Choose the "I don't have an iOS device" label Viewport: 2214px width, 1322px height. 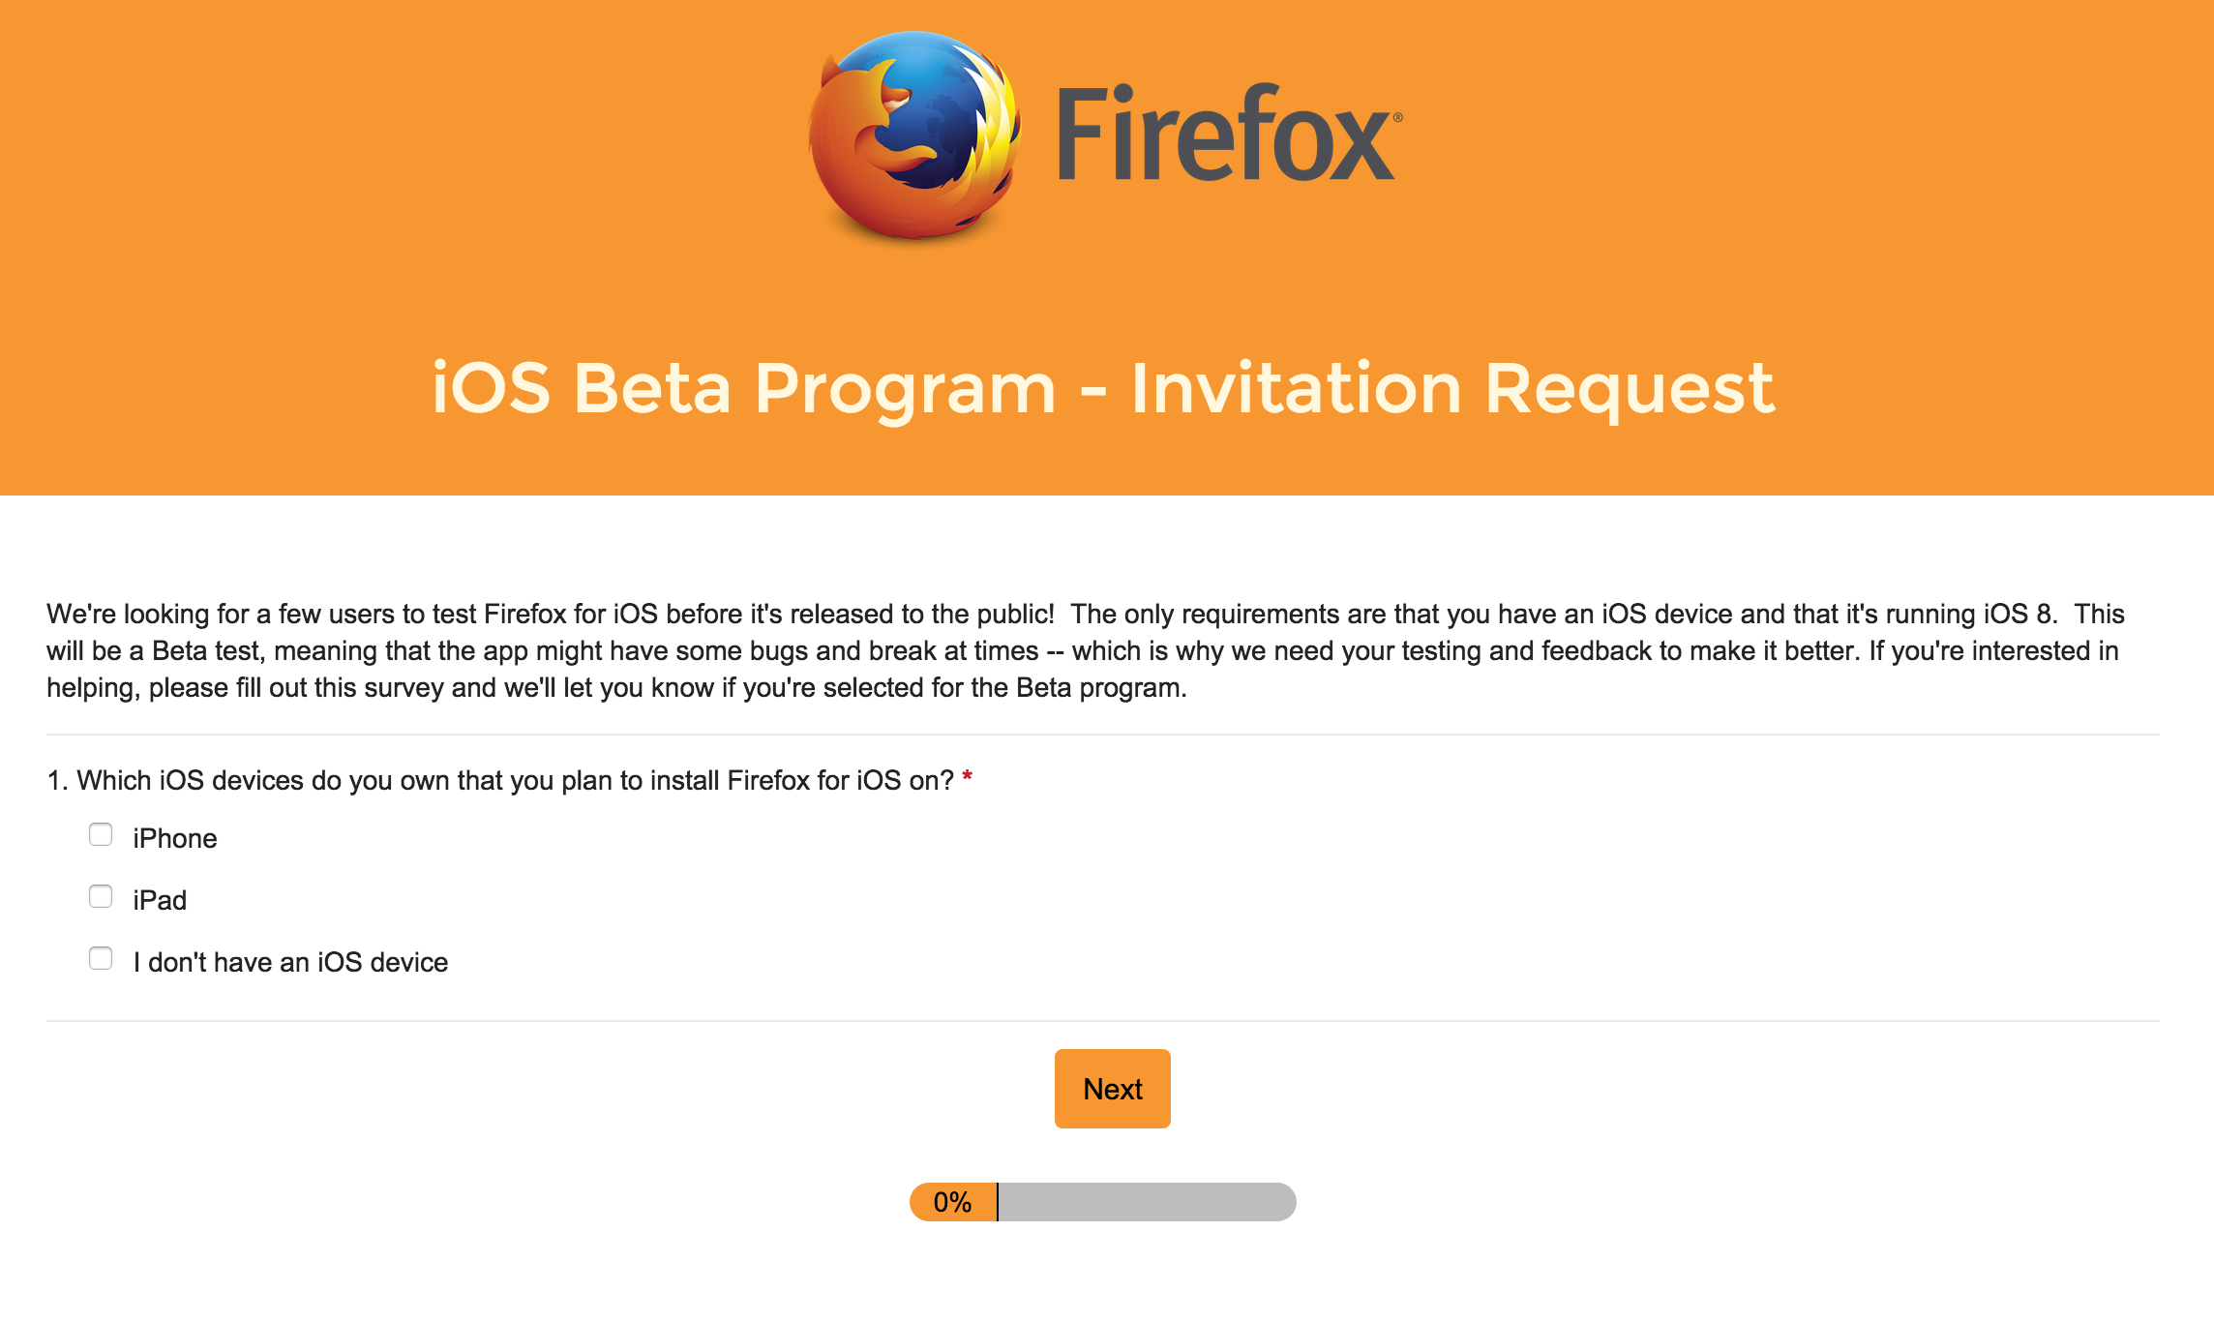click(290, 962)
